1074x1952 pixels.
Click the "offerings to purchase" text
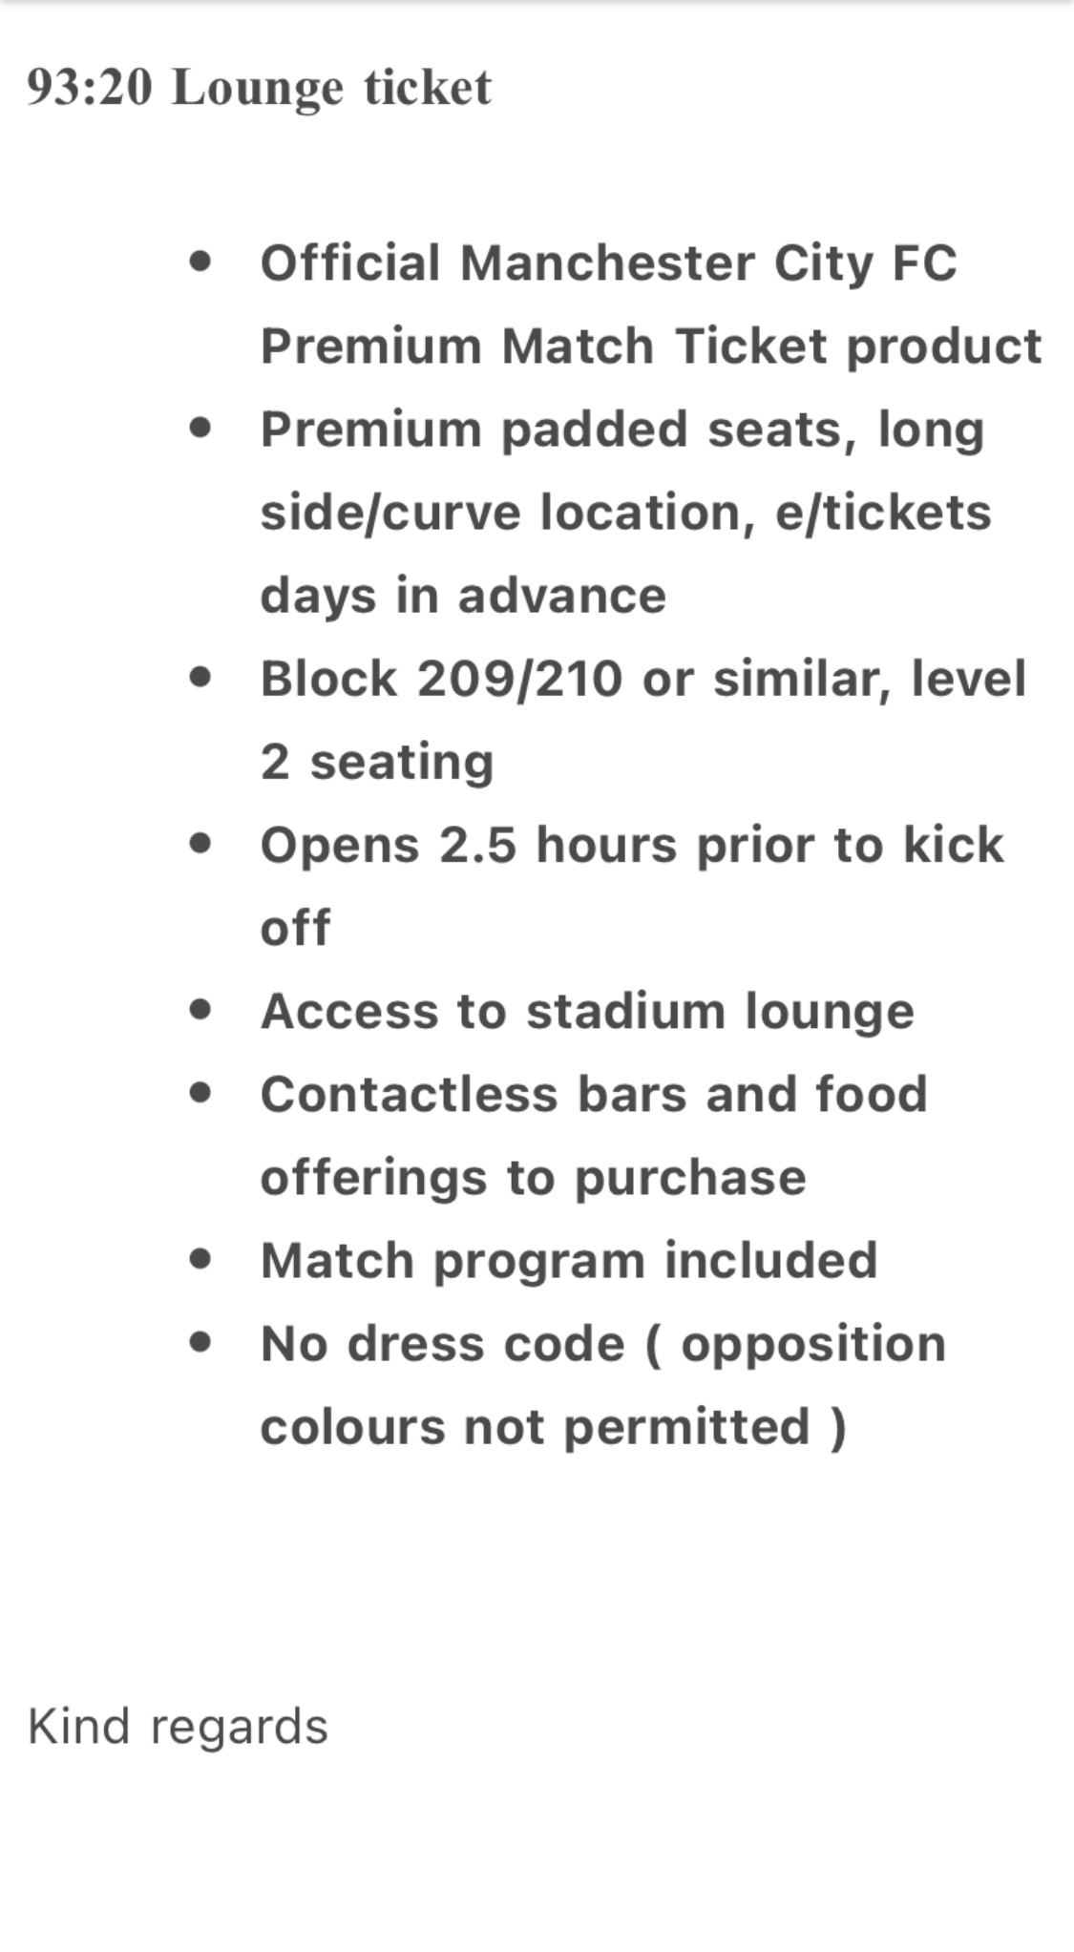[533, 1177]
